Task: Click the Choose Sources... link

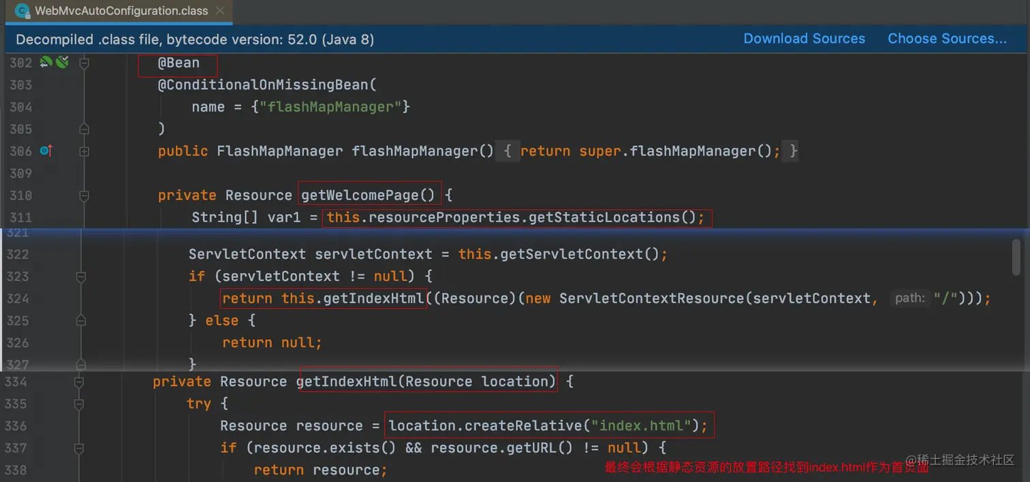Action: click(947, 39)
